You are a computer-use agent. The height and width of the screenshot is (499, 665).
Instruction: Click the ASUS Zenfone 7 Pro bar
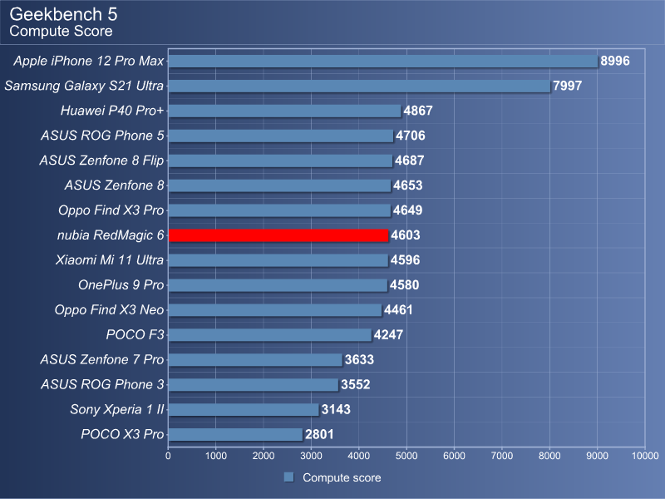pos(255,360)
